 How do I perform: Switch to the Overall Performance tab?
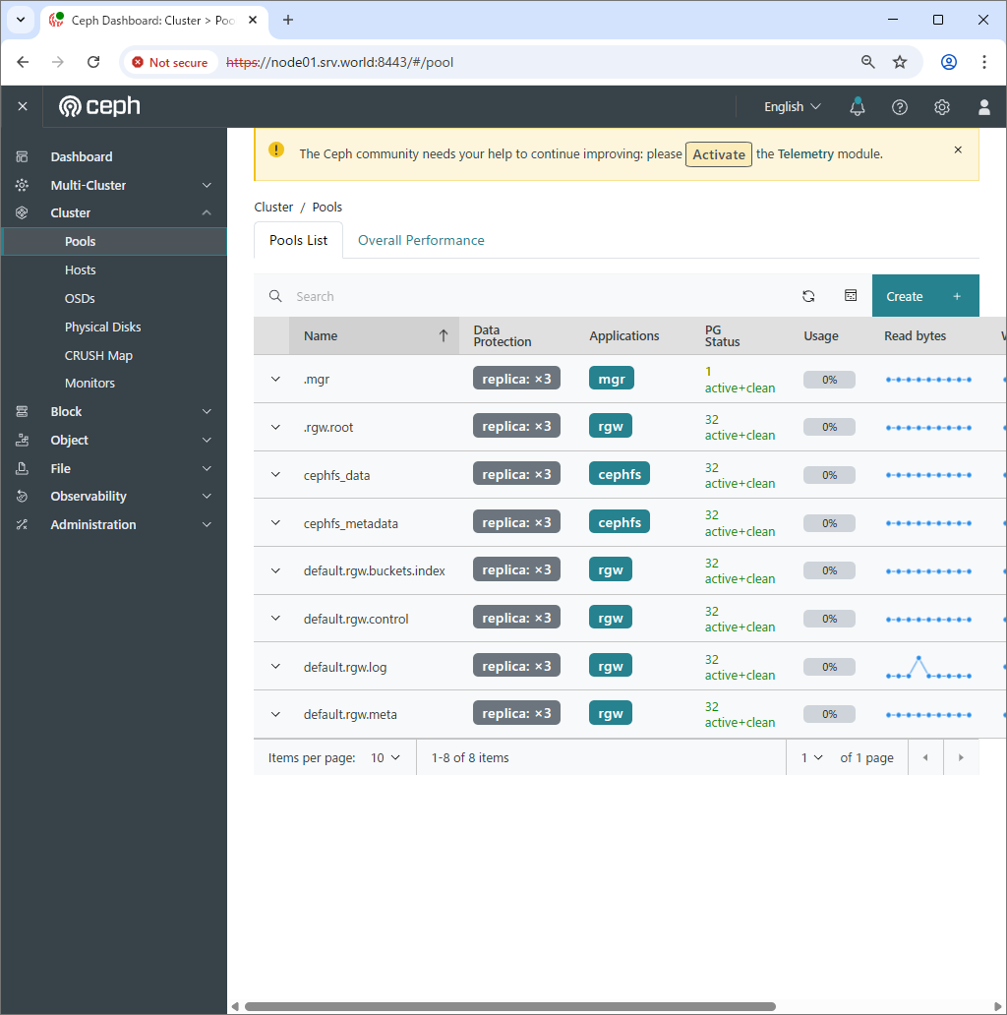(421, 240)
